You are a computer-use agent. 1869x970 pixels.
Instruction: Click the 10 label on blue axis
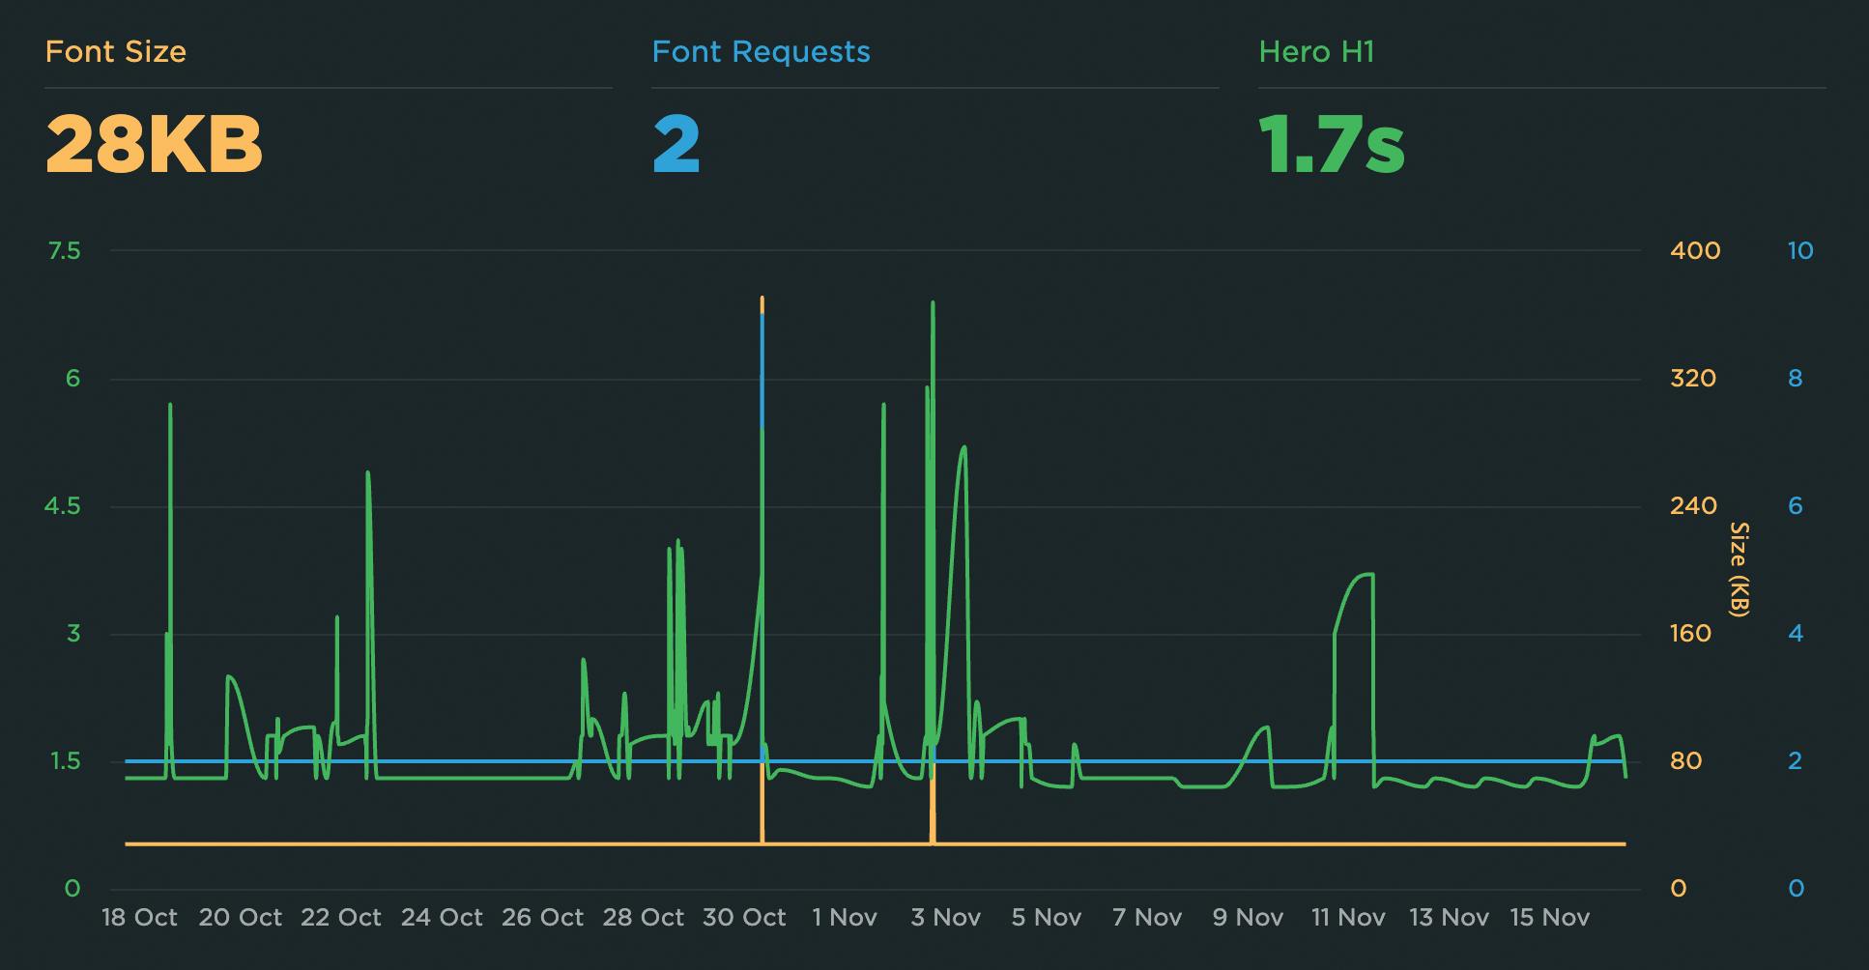pyautogui.click(x=1799, y=251)
